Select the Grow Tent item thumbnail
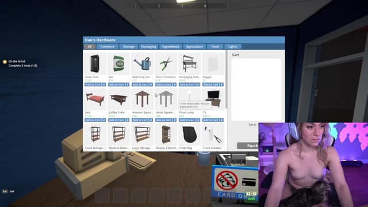 pyautogui.click(x=95, y=64)
